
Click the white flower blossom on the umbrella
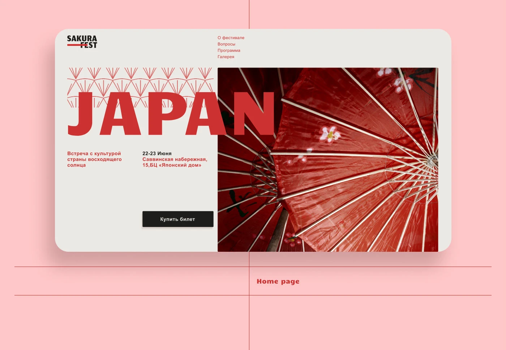[x=330, y=135]
